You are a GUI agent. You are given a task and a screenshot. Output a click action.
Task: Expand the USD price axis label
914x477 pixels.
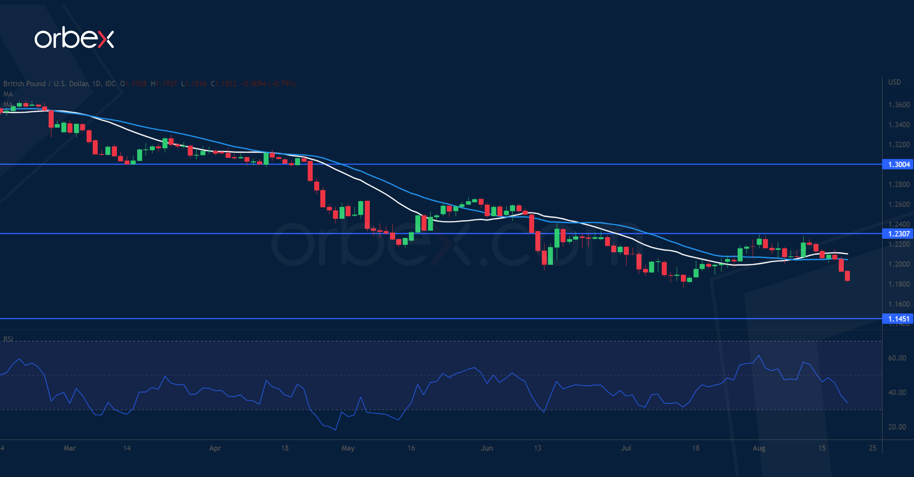(x=895, y=82)
